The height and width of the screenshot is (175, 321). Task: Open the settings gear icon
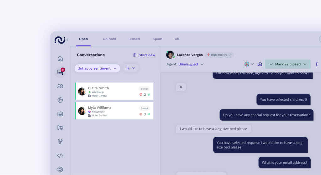click(x=60, y=169)
